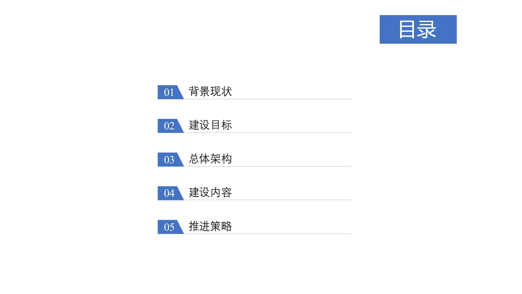Image resolution: width=522 pixels, height=294 pixels.
Task: Click the blue 01 number badge
Action: coord(170,92)
